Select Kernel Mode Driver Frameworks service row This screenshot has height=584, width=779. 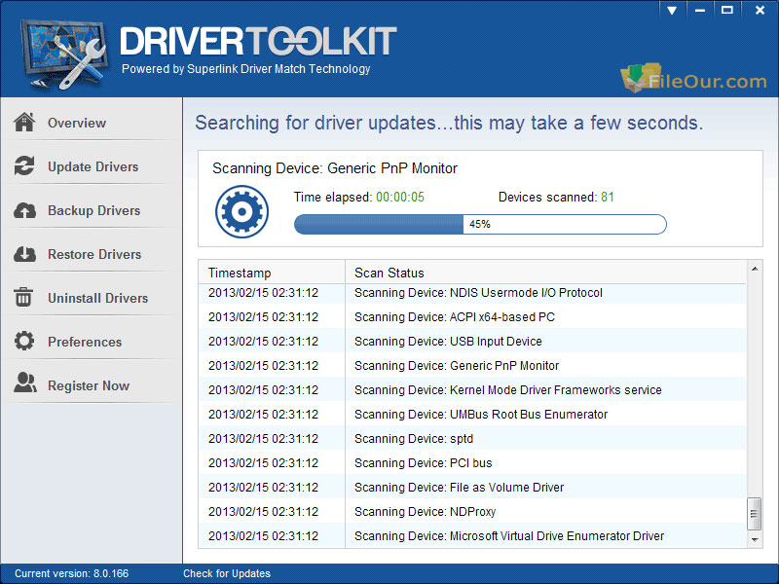click(x=472, y=390)
